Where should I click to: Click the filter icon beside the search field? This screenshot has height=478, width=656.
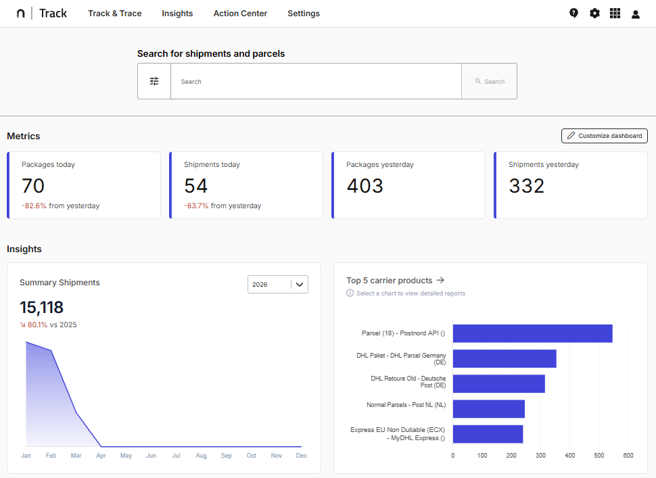[154, 80]
